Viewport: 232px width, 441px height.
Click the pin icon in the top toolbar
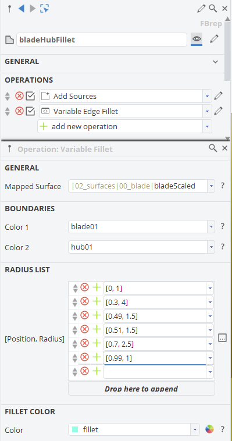click(9, 9)
